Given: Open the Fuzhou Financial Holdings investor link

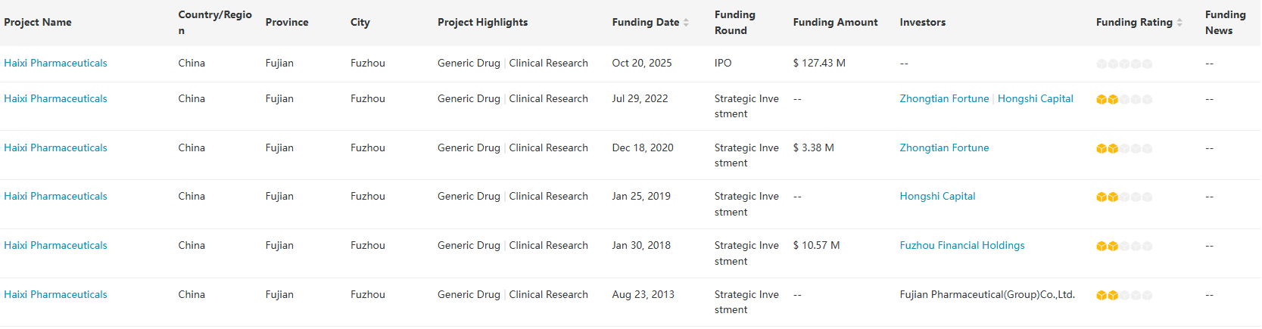Looking at the screenshot, I should 961,246.
